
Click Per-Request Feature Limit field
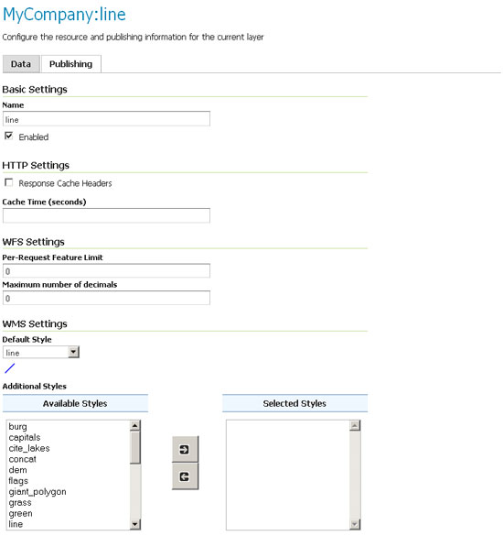tap(106, 271)
